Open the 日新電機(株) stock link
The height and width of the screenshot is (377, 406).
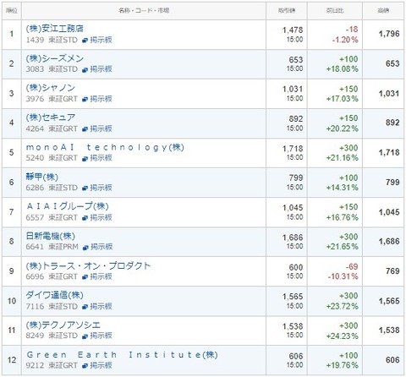(x=51, y=236)
